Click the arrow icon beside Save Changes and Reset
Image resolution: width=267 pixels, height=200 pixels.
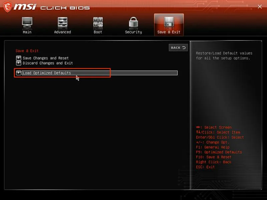tap(18, 58)
